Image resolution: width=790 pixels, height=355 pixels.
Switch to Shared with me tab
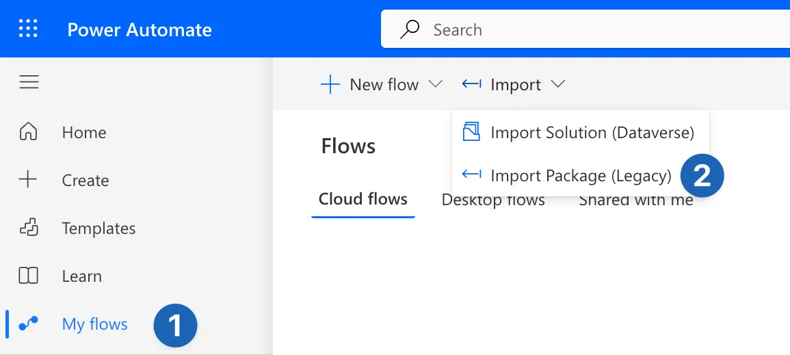(636, 200)
